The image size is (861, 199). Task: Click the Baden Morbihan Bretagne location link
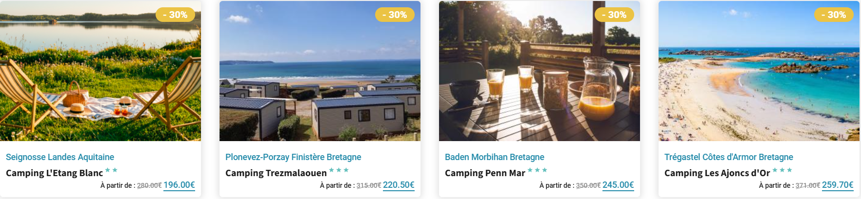coord(494,157)
